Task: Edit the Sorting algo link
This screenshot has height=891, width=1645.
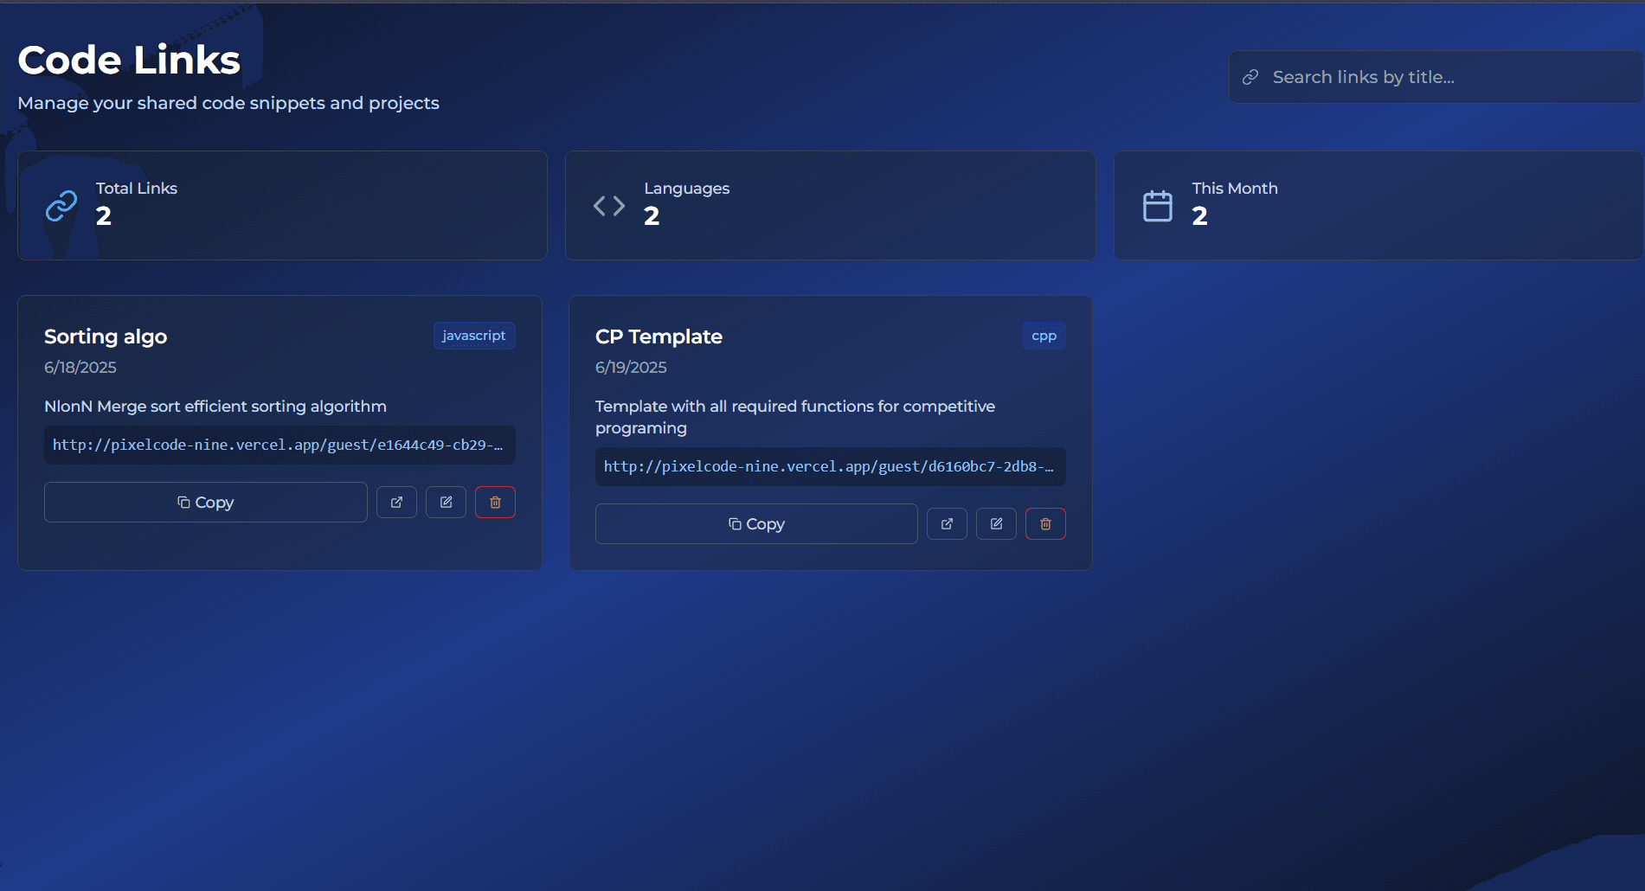Action: 446,503
